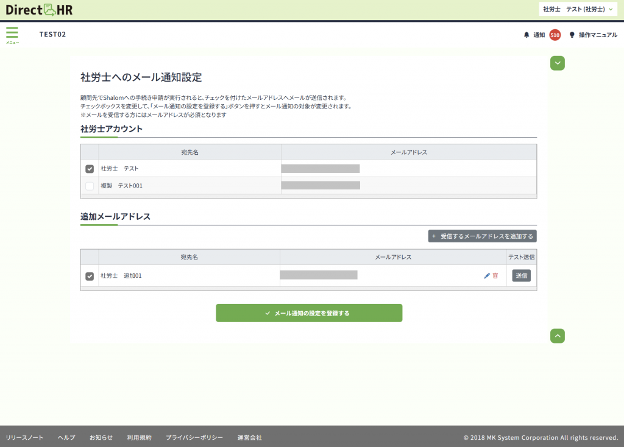Click pencil edit icon for 社労士 追加01
Viewport: 624px width, 447px height.
click(487, 276)
